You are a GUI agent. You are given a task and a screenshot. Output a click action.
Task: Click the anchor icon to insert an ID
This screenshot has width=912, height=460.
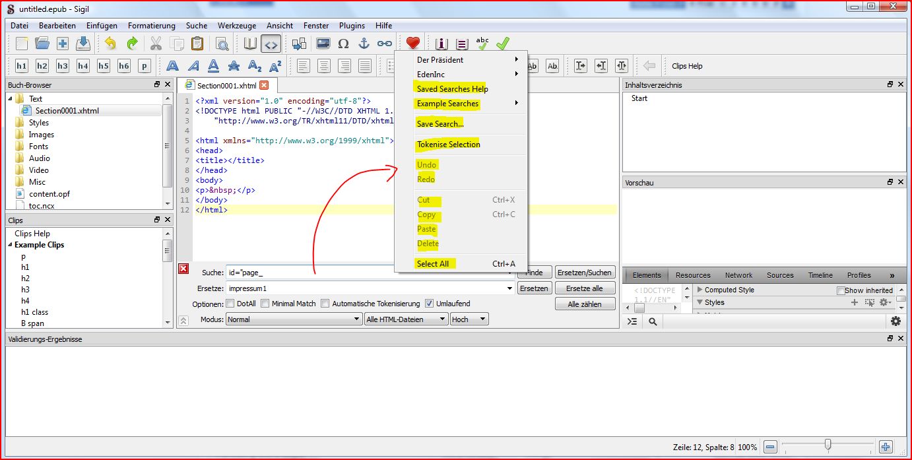[364, 44]
